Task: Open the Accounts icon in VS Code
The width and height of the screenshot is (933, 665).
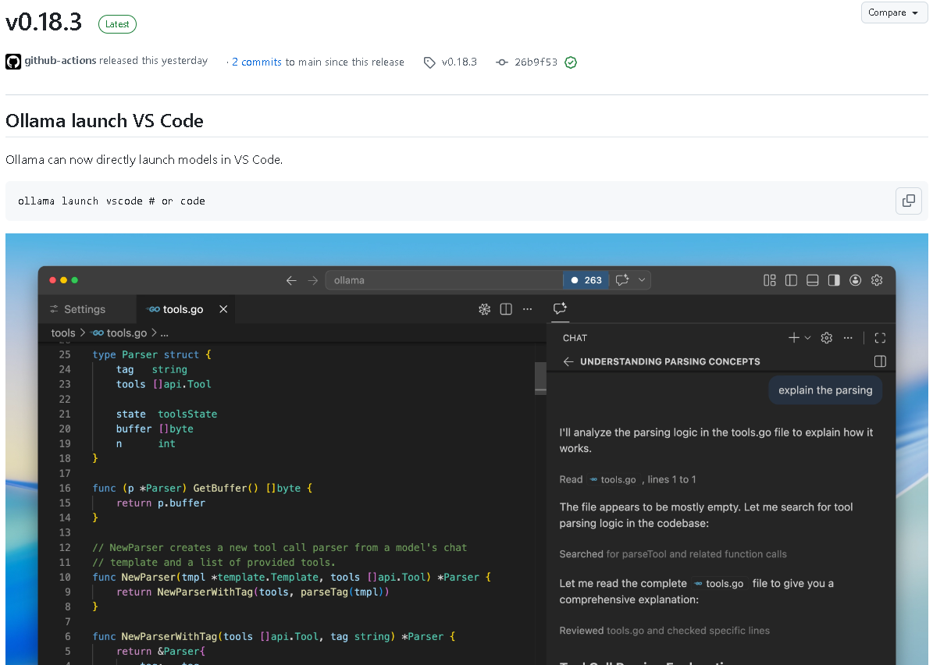Action: click(x=855, y=280)
